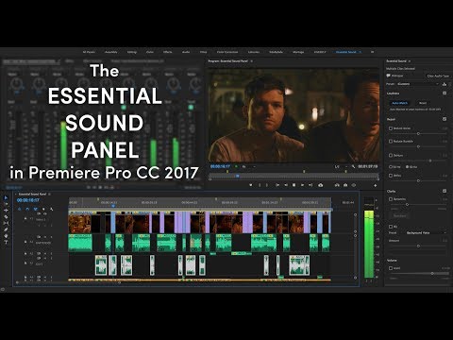Open the Button Editor plus icon
This screenshot has height=340, width=453.
pyautogui.click(x=376, y=185)
